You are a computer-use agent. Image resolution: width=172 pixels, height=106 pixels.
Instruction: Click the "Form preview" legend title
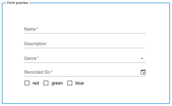[x=17, y=3]
